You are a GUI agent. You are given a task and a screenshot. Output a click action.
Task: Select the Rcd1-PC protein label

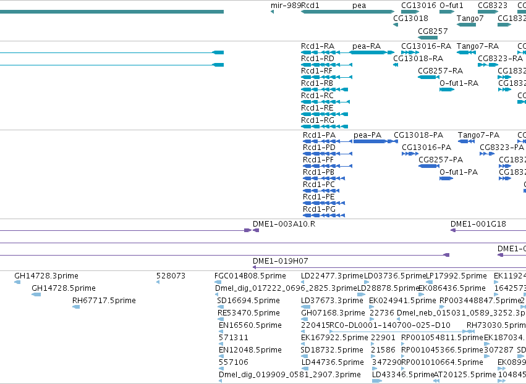click(x=319, y=185)
